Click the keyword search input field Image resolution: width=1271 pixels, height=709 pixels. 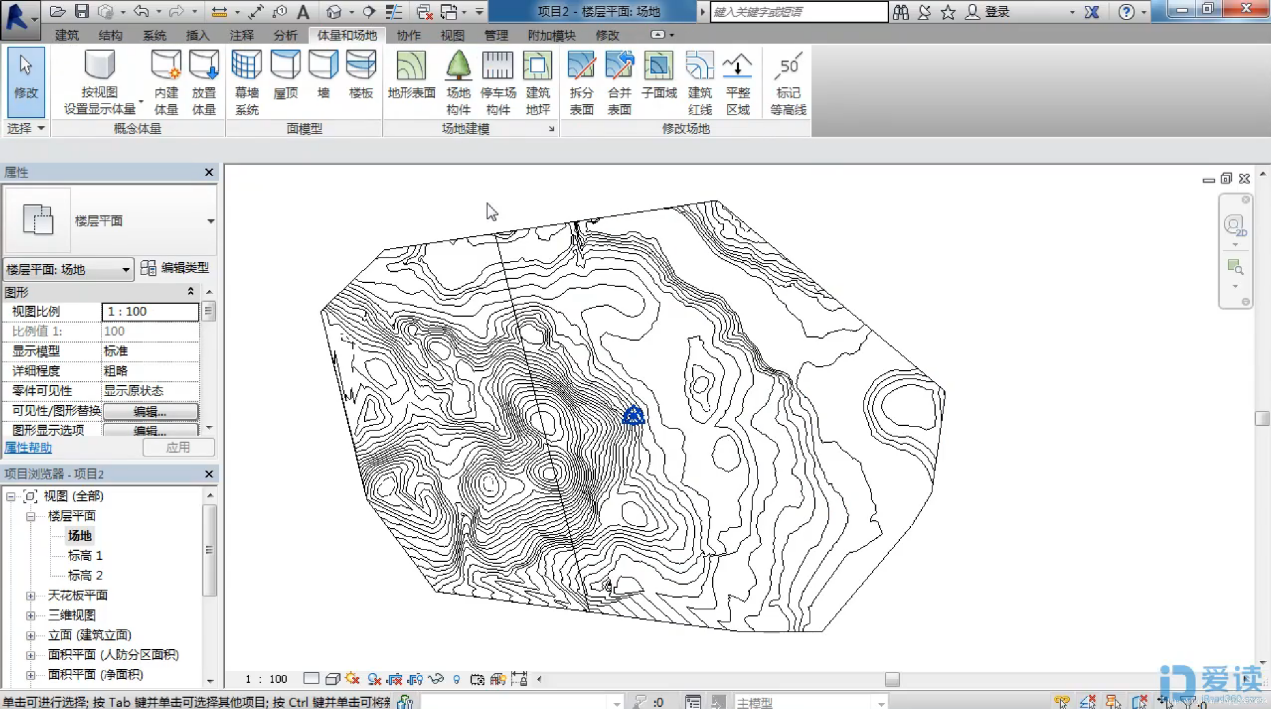click(x=799, y=12)
